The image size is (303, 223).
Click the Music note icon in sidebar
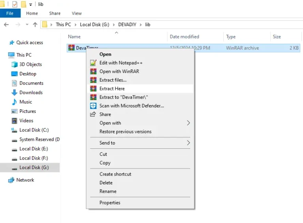click(15, 102)
